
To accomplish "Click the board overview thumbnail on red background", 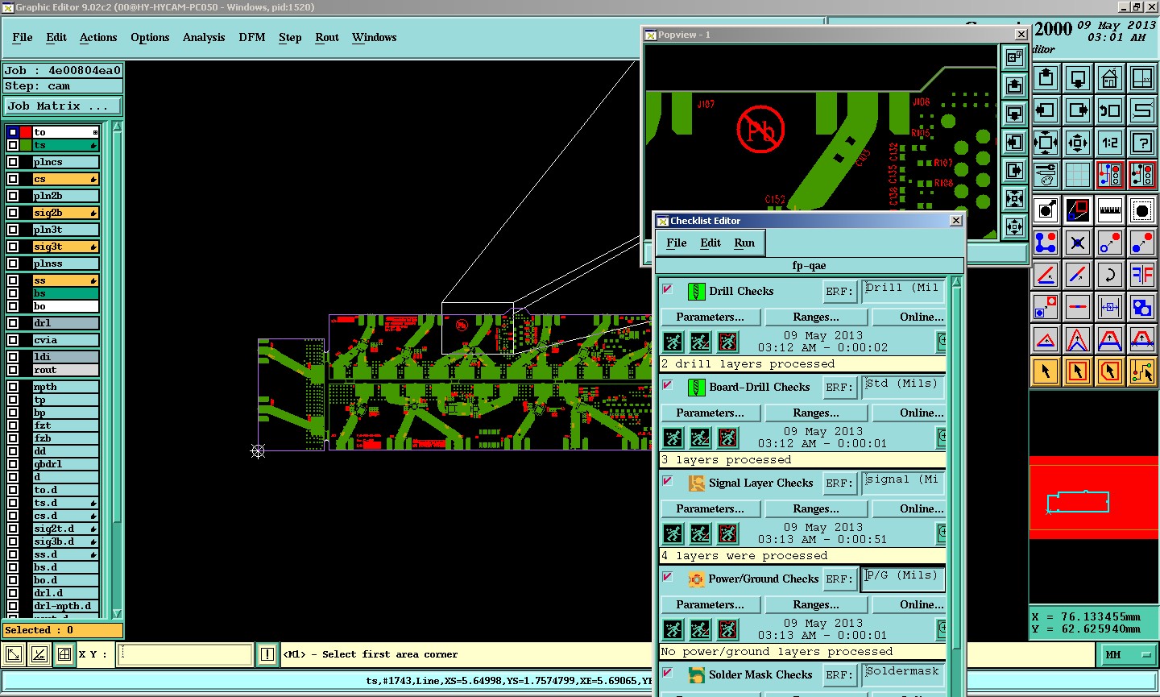I will coord(1094,498).
